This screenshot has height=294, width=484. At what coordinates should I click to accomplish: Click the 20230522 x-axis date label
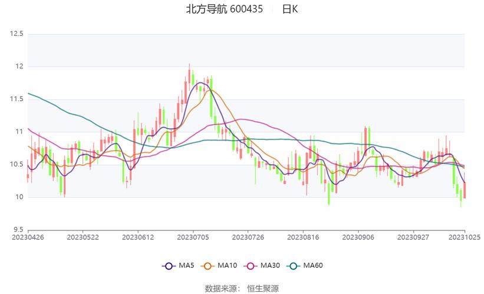click(83, 238)
